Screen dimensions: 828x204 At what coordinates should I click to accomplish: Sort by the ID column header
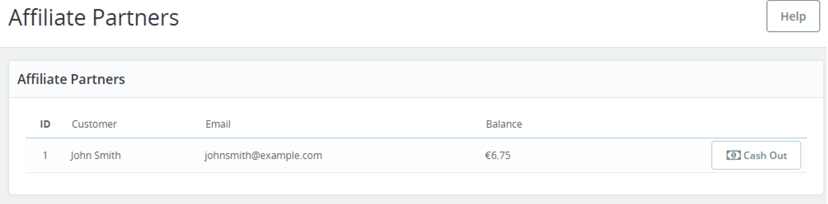45,124
